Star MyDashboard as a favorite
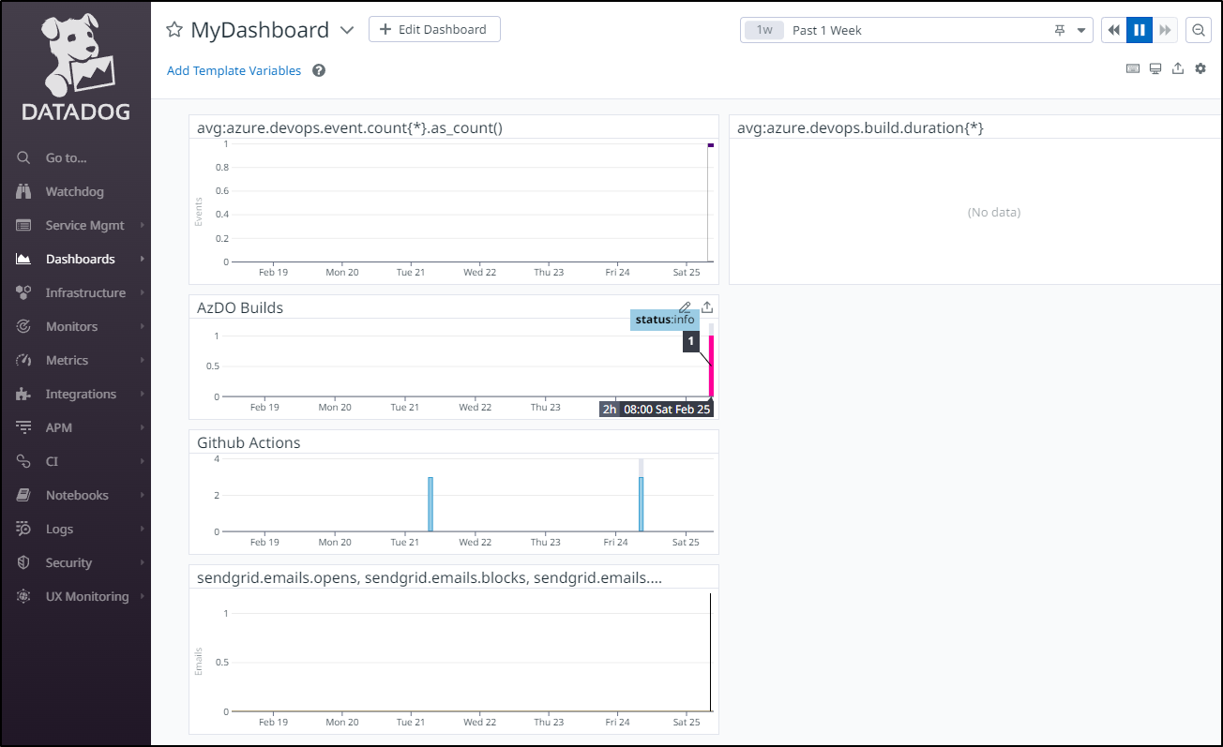Screen dimensions: 1223x747 click(x=174, y=30)
